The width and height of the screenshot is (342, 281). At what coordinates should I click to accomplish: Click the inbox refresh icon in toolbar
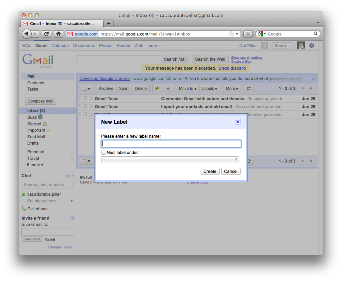coord(249,89)
